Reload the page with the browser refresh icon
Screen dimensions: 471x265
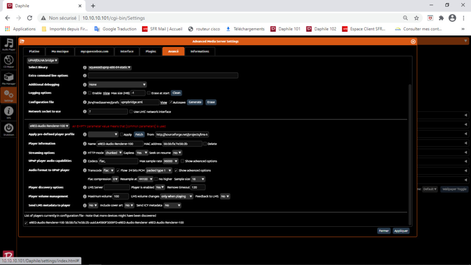pos(29,18)
